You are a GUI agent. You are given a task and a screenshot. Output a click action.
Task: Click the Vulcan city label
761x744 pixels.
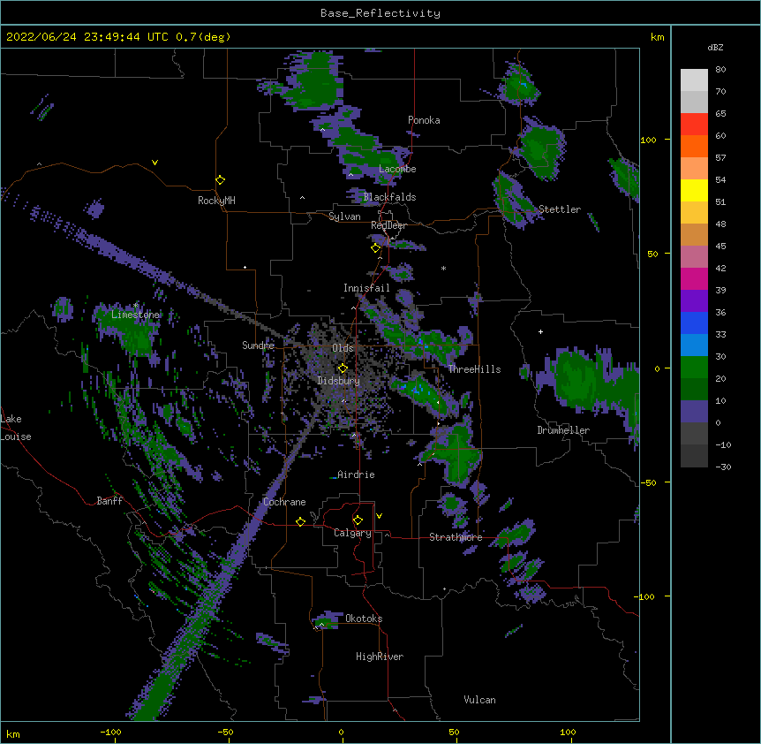click(x=479, y=700)
